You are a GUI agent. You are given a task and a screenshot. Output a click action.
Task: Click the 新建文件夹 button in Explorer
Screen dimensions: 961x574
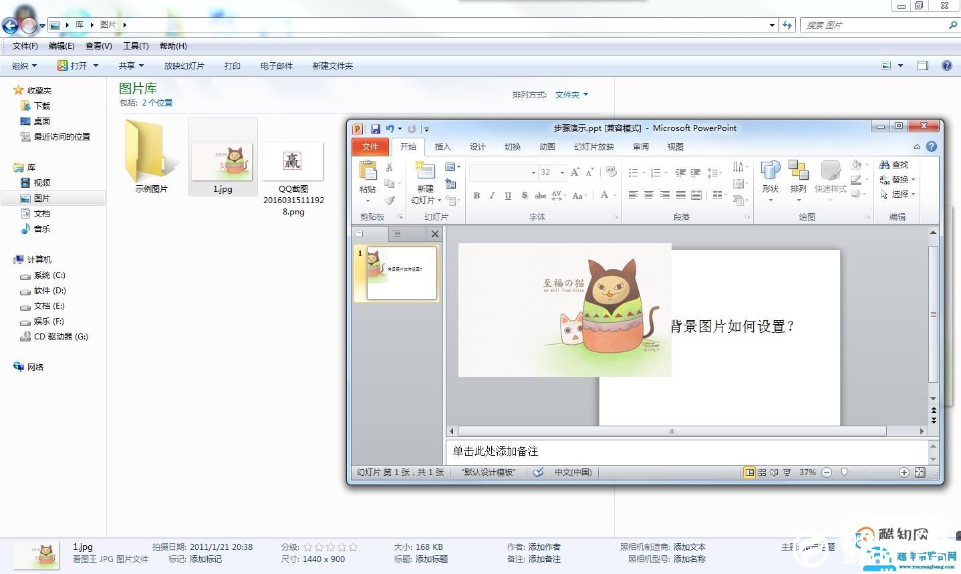(332, 65)
